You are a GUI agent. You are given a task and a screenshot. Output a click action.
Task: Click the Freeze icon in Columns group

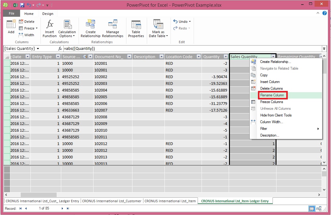27,28
